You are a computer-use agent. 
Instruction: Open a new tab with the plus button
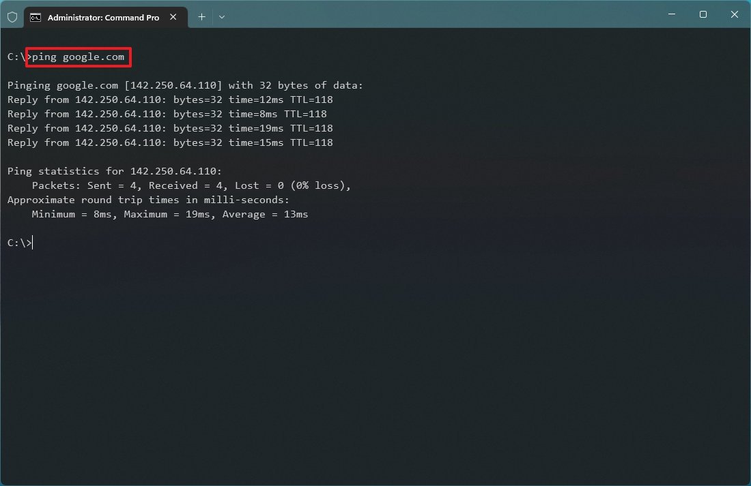click(x=201, y=17)
